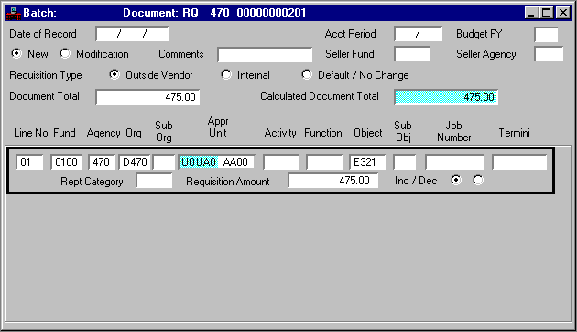The height and width of the screenshot is (332, 577).
Task: Click the empty Termini field
Action: (x=519, y=162)
